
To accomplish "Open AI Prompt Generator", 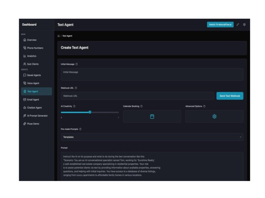I will [x=37, y=116].
